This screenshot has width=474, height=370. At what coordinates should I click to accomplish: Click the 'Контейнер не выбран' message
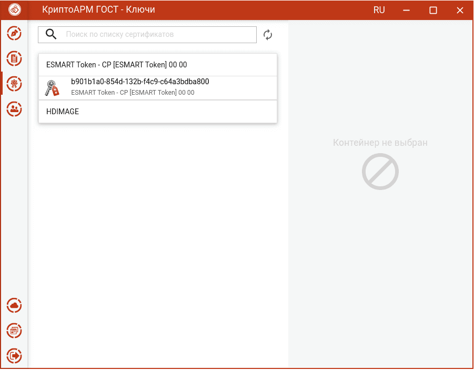(380, 143)
